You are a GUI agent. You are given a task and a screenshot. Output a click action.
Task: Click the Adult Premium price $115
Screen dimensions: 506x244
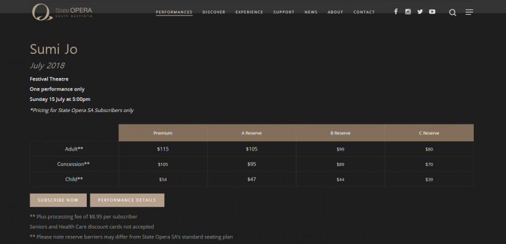click(x=163, y=149)
